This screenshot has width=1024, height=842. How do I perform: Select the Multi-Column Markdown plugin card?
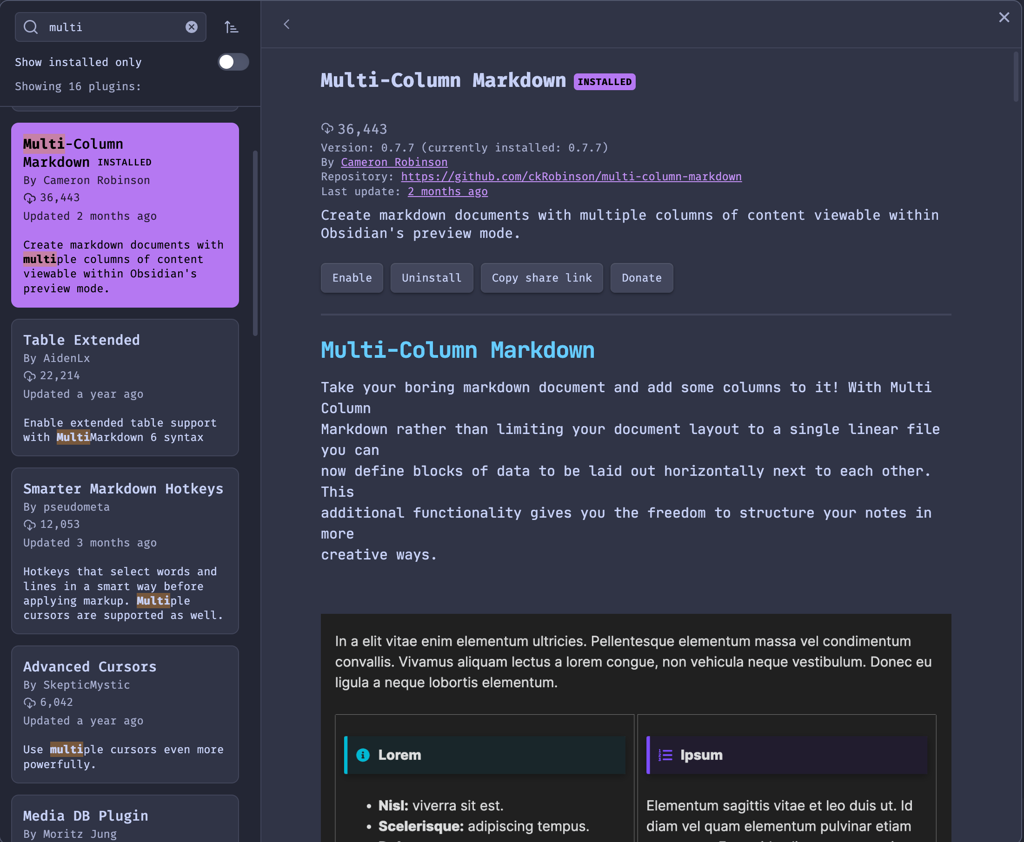point(125,215)
